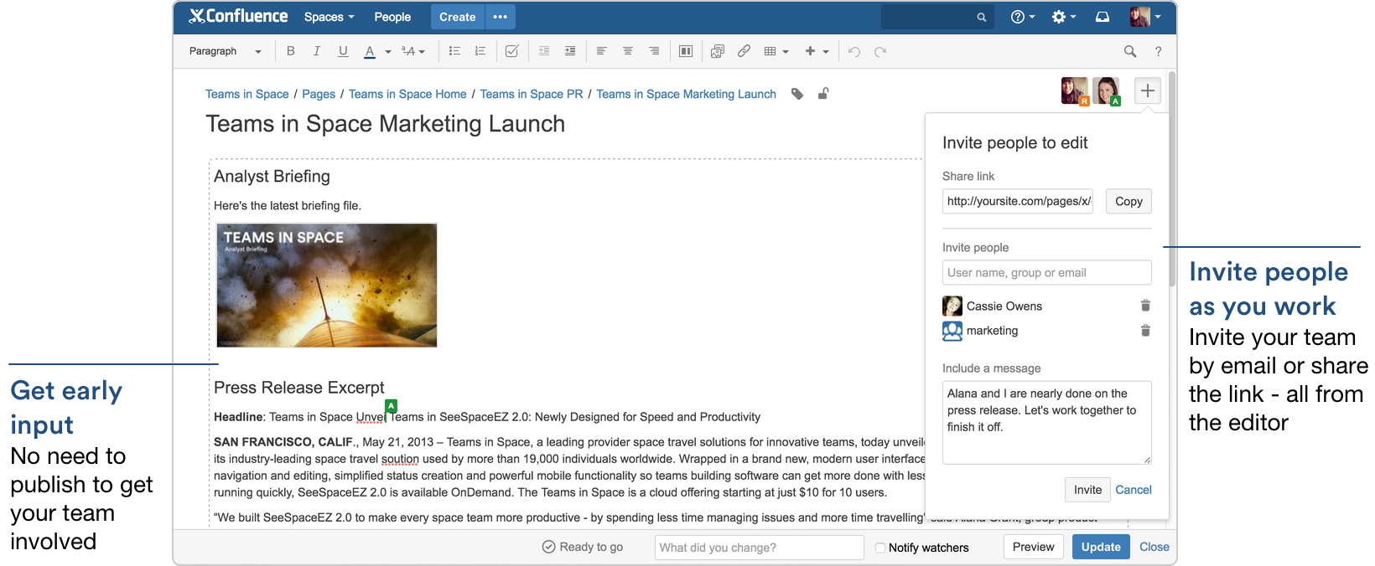Outdent the current paragraph
The height and width of the screenshot is (566, 1375).
(x=544, y=51)
